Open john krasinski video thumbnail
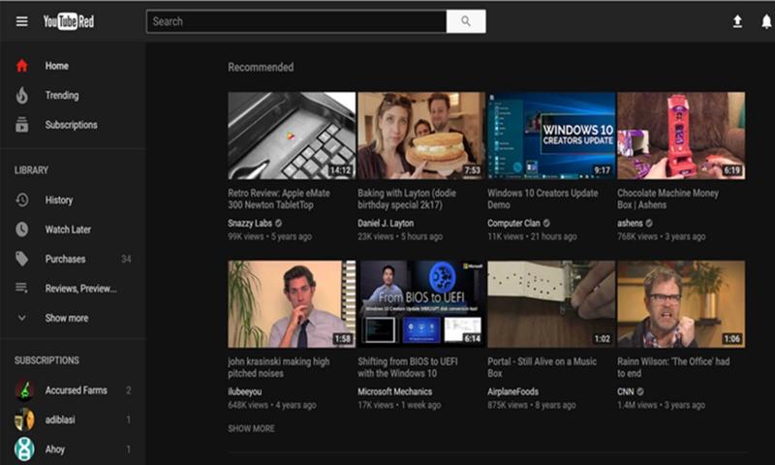The image size is (775, 465). point(292,304)
